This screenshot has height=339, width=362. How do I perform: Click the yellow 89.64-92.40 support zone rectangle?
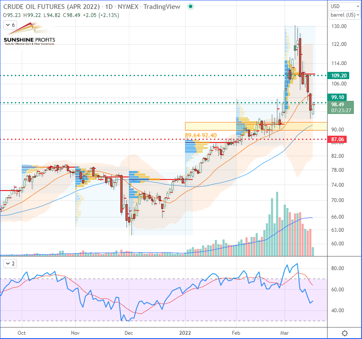[256, 126]
